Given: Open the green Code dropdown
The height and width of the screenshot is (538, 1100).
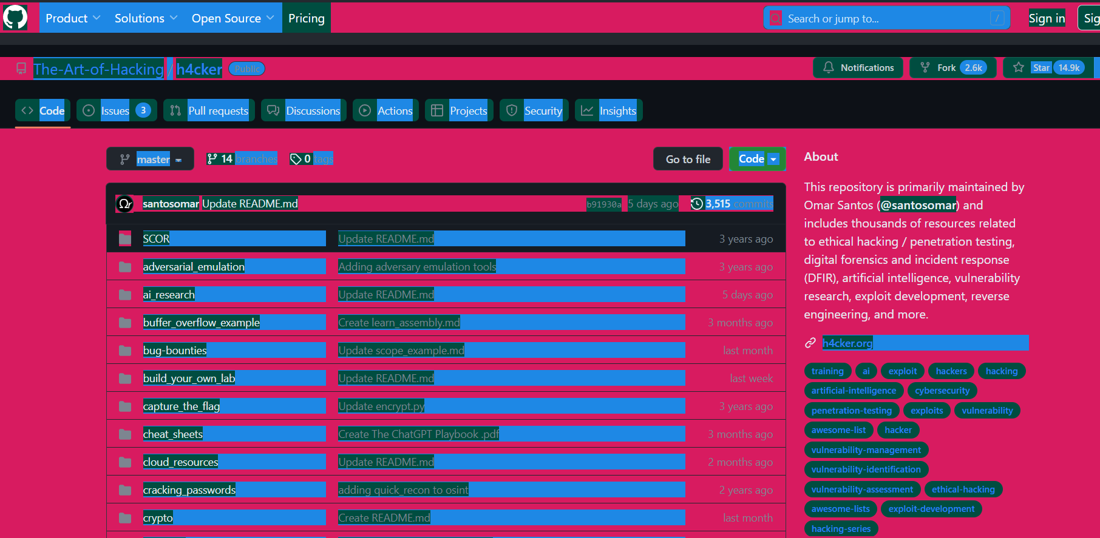Looking at the screenshot, I should (x=757, y=159).
